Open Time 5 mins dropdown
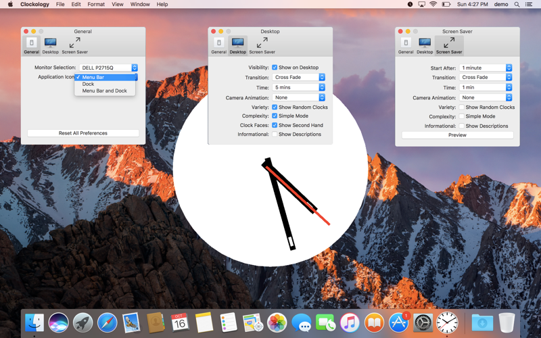The image size is (541, 338). click(298, 87)
